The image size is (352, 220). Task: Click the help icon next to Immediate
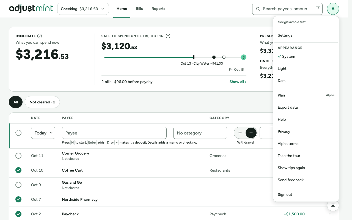tap(40, 36)
